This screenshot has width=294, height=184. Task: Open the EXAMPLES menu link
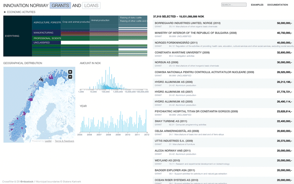pos(257,5)
